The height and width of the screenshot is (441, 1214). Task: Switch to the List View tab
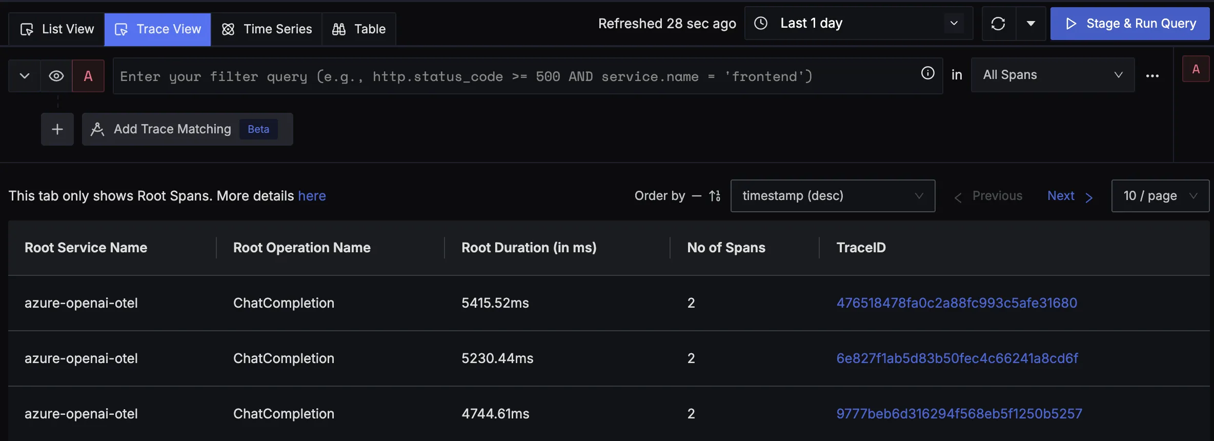pyautogui.click(x=57, y=29)
